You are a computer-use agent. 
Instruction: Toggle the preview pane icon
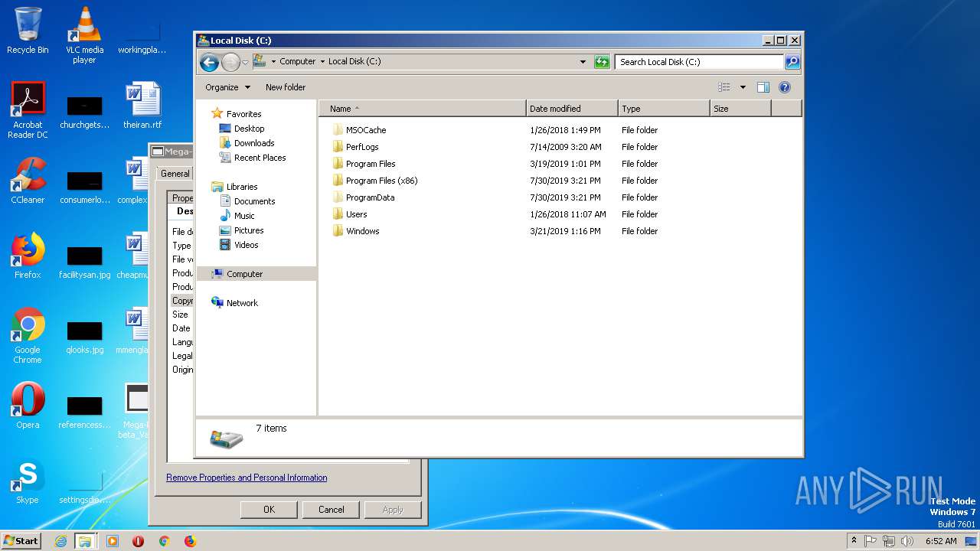pyautogui.click(x=763, y=87)
